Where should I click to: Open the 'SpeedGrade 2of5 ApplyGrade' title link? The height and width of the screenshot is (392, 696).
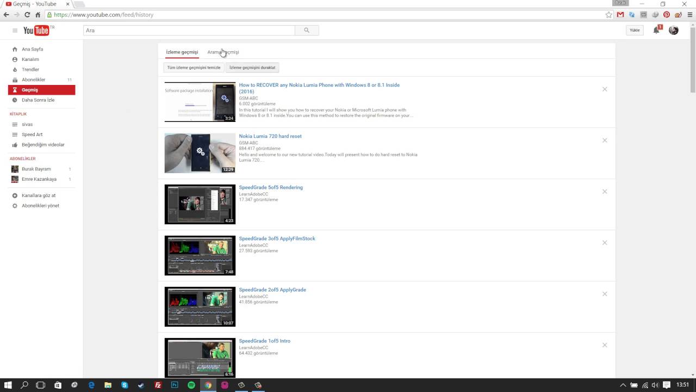(x=272, y=290)
